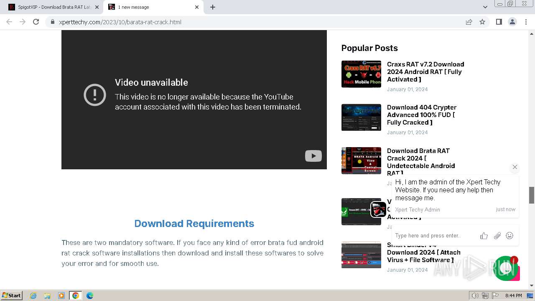Open media player from taskbar

(61, 296)
